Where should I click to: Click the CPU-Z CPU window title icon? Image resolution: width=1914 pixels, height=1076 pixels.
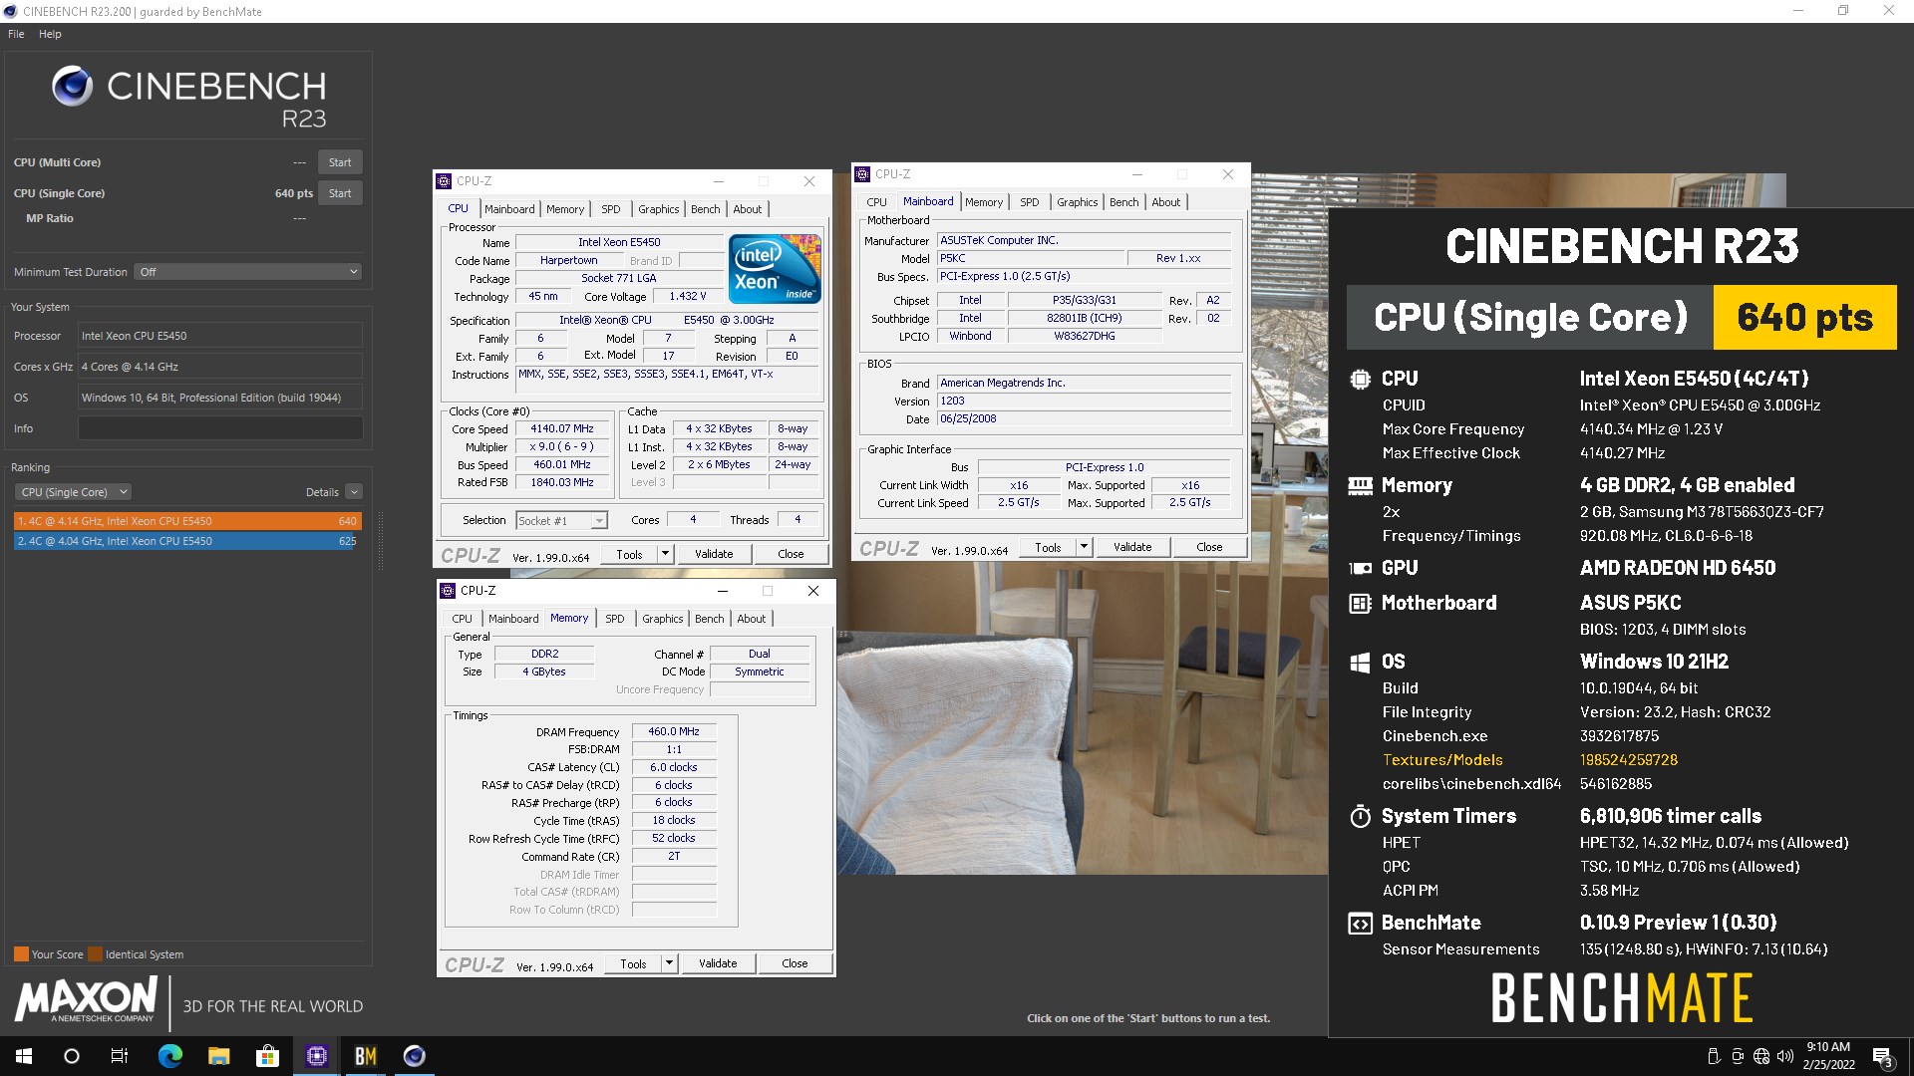click(x=444, y=181)
